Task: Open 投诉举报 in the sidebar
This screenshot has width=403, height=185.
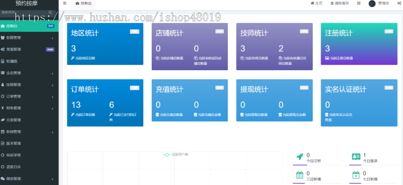Action: tap(29, 155)
